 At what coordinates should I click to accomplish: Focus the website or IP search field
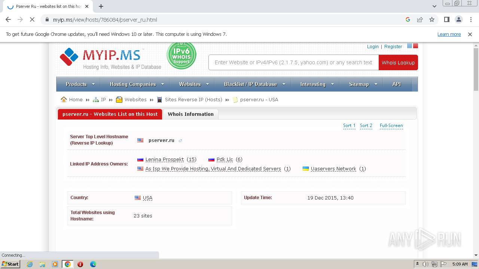293,62
